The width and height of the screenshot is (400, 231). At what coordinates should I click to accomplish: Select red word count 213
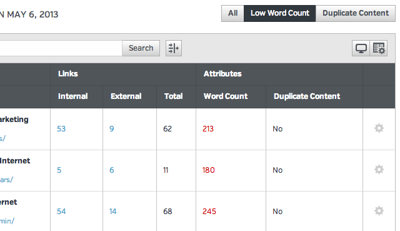pos(208,129)
